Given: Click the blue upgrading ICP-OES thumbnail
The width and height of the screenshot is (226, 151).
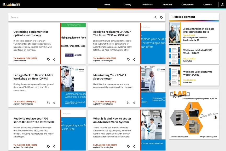Looking at the screenshot, I should [x=73, y=130].
